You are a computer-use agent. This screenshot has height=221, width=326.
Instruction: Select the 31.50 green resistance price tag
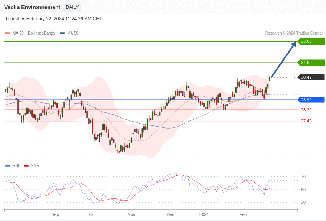click(311, 63)
